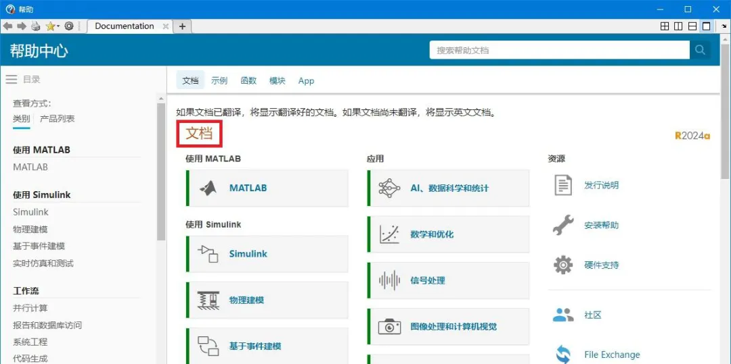731x364 pixels.
Task: Open help preferences gear icon in toolbar
Action: coord(69,26)
